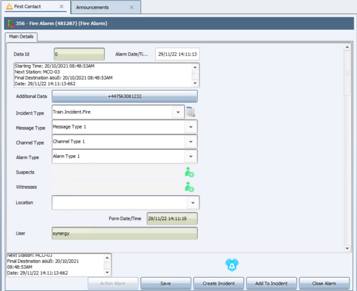Open the Message Type dropdown
The image size is (357, 291).
[x=191, y=127]
